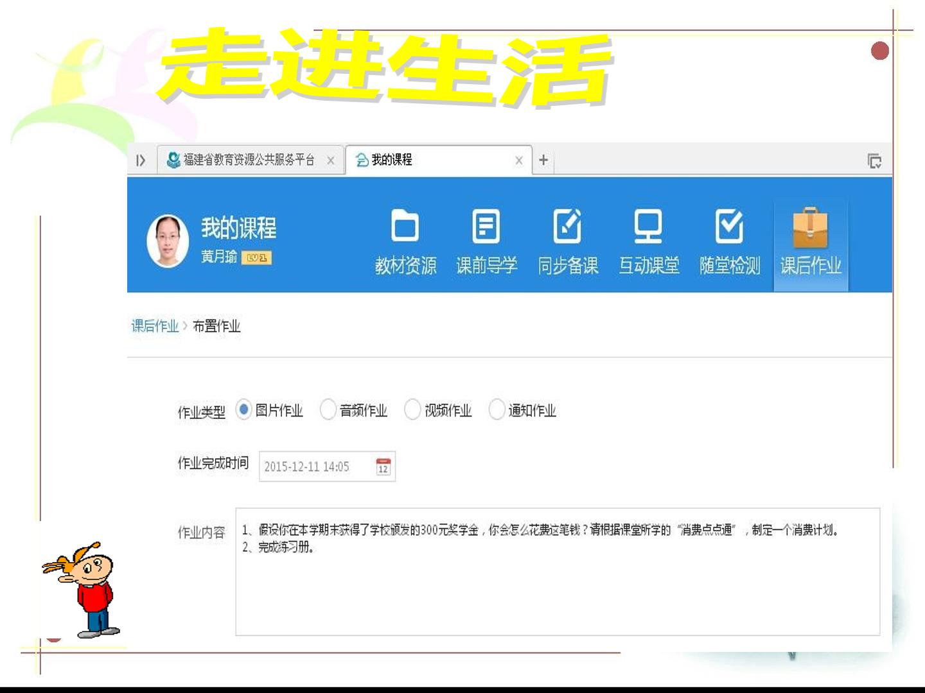This screenshot has width=925, height=693.
Task: Expand the tab bar sidebar arrow
Action: tap(141, 160)
